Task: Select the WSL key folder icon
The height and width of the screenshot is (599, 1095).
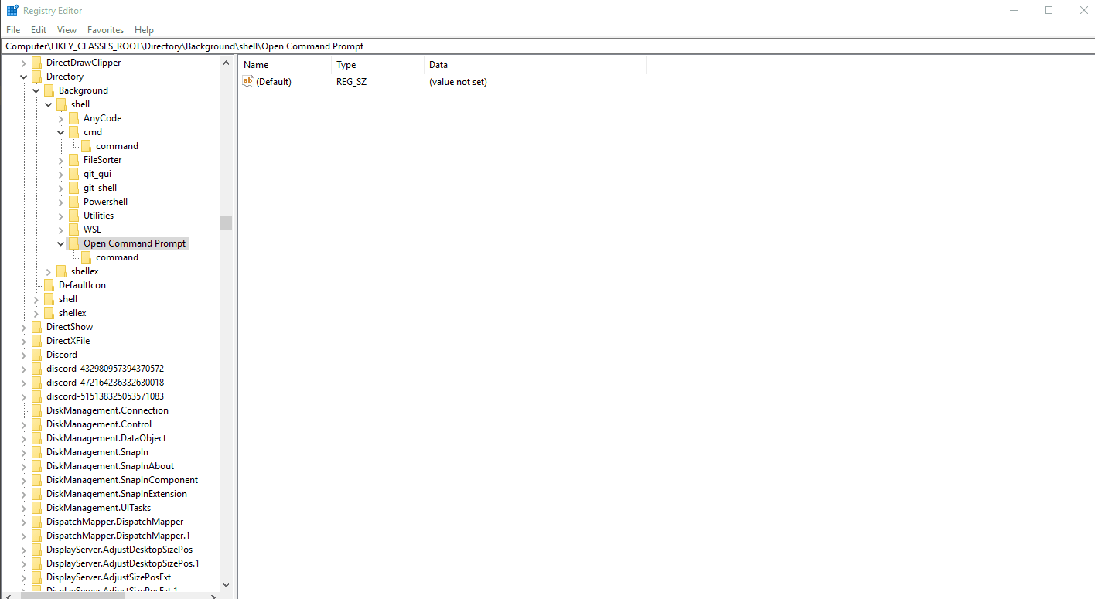Action: pos(73,229)
